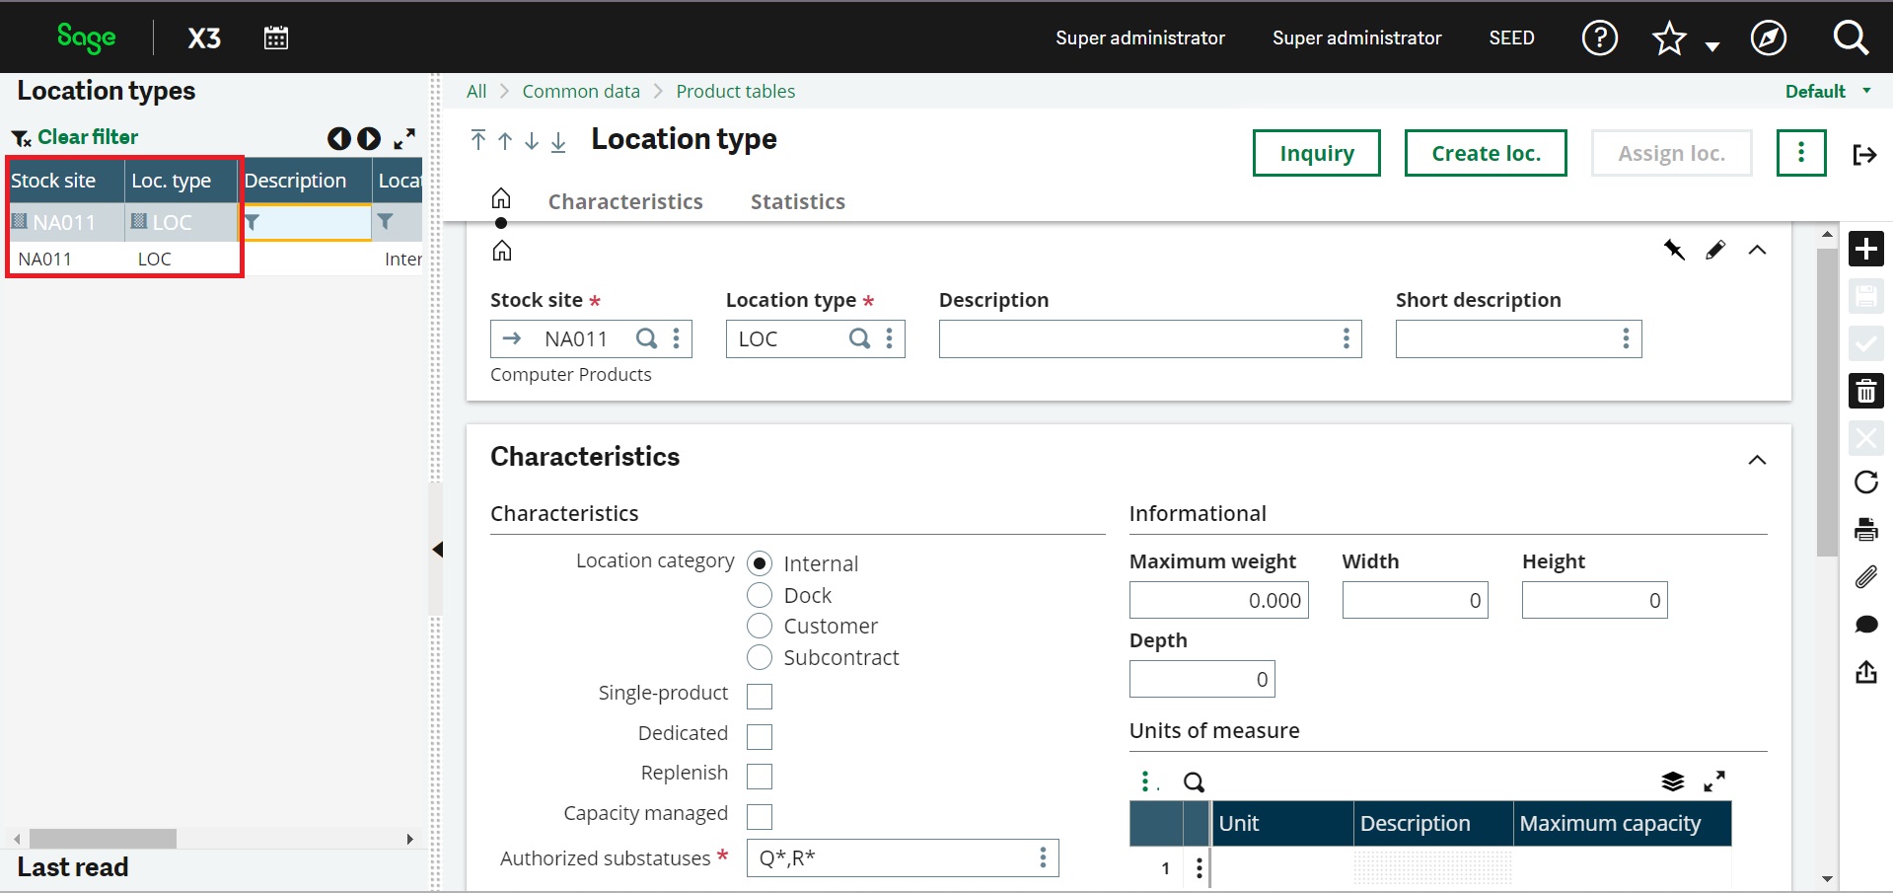Open the Common data breadcrumb entry

(581, 91)
